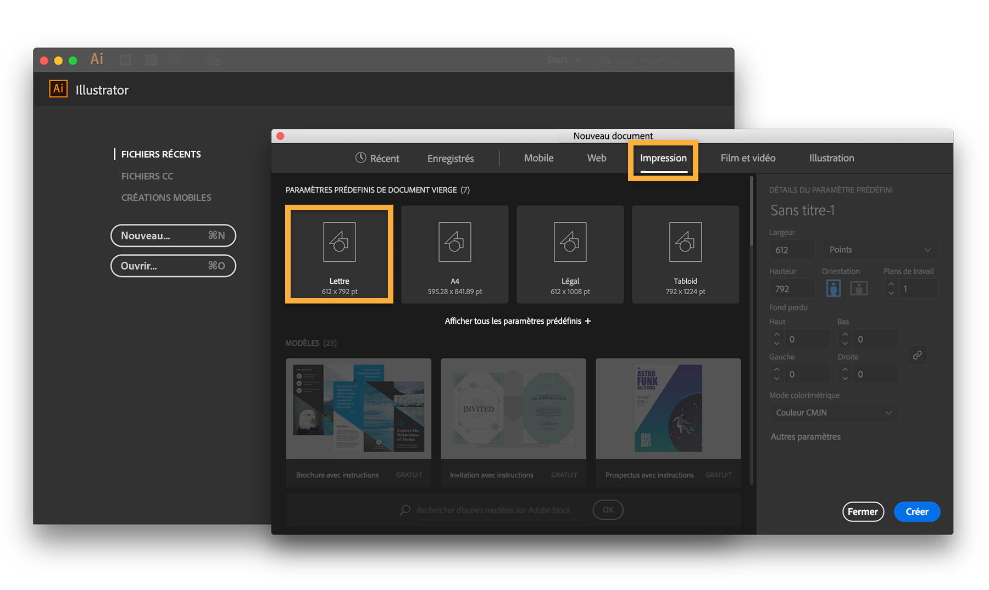Image resolution: width=989 pixels, height=590 pixels.
Task: Select portrait orientation
Action: click(834, 288)
